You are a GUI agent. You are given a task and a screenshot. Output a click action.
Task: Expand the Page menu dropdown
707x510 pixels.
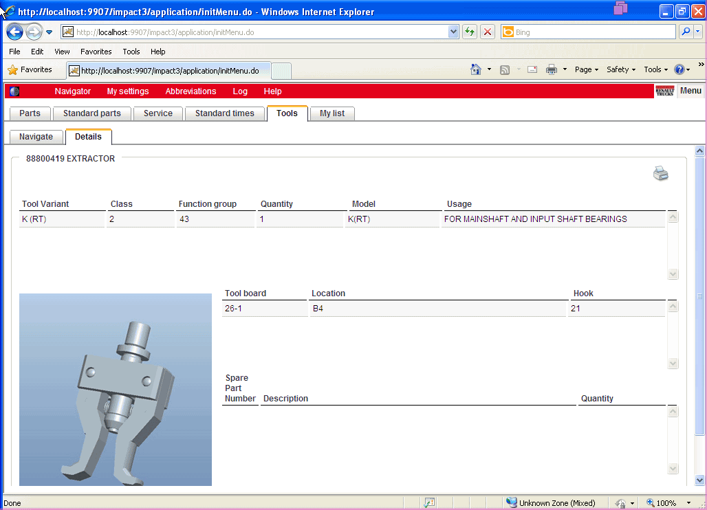click(x=587, y=69)
